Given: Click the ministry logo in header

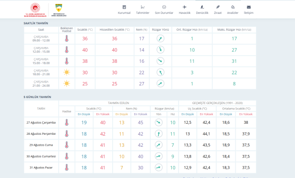Looking at the screenshot, I should pyautogui.click(x=35, y=10).
